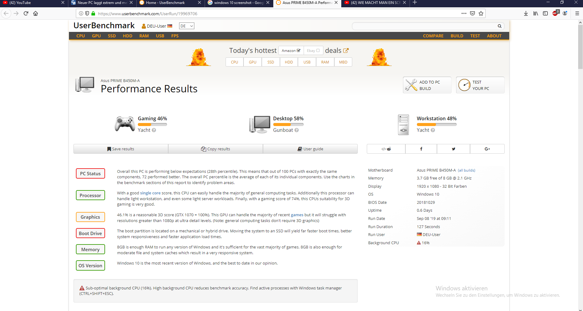Open COMPARE in nav bar

click(x=433, y=36)
